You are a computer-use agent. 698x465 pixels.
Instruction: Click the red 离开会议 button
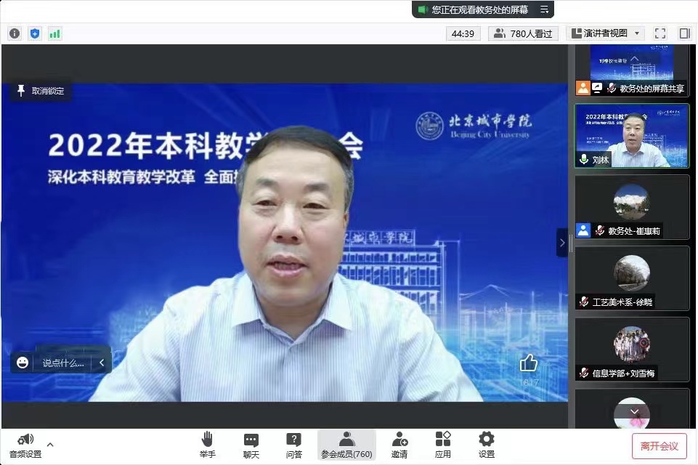(659, 445)
